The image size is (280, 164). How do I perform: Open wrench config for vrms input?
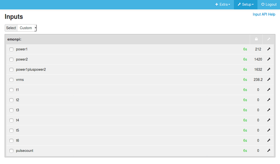269,79
